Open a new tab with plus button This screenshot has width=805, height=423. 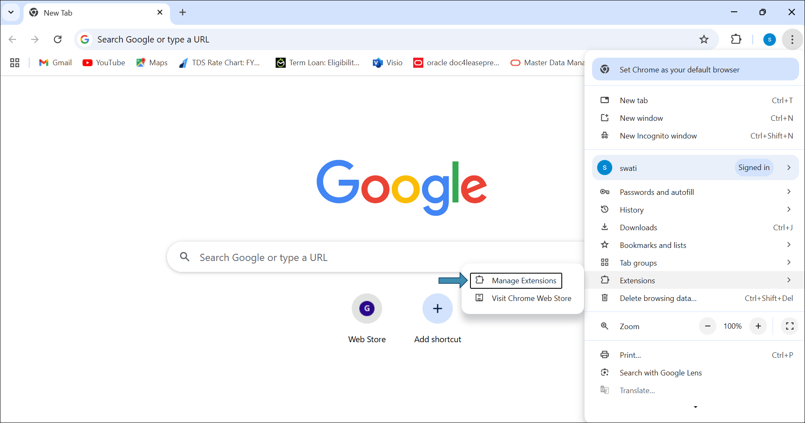183,12
